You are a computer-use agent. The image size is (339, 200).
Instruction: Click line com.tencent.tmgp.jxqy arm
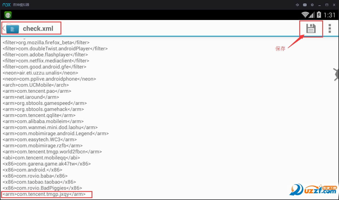click(44, 194)
